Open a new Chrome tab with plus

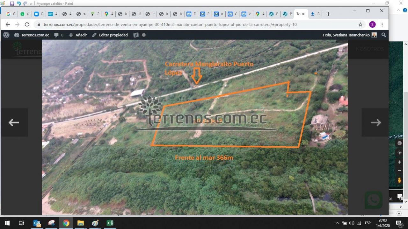tap(328, 14)
